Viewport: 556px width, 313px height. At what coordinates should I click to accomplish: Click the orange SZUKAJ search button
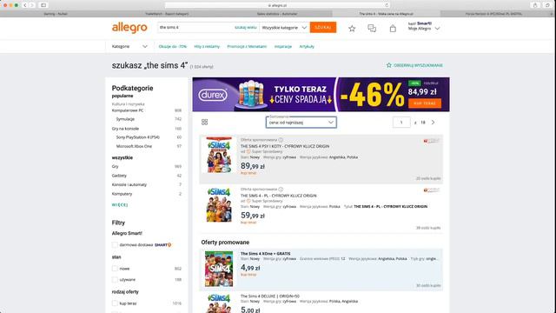[323, 27]
